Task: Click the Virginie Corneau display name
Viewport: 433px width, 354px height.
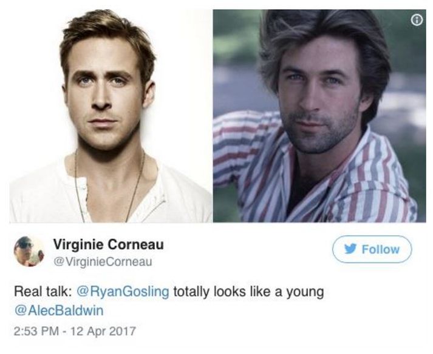Action: click(108, 244)
